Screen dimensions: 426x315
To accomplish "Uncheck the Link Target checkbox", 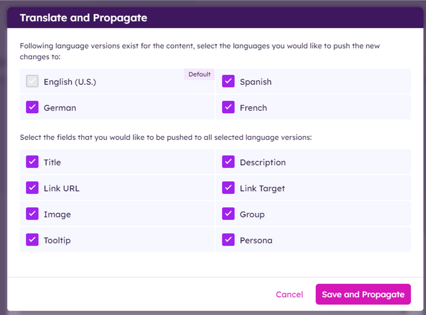I will [x=229, y=188].
